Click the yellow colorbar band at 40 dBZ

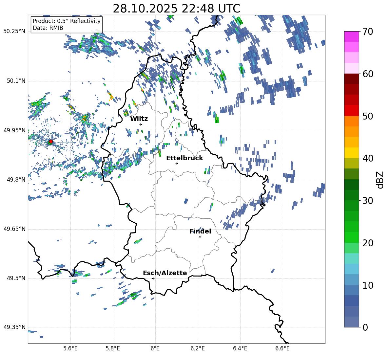351,153
